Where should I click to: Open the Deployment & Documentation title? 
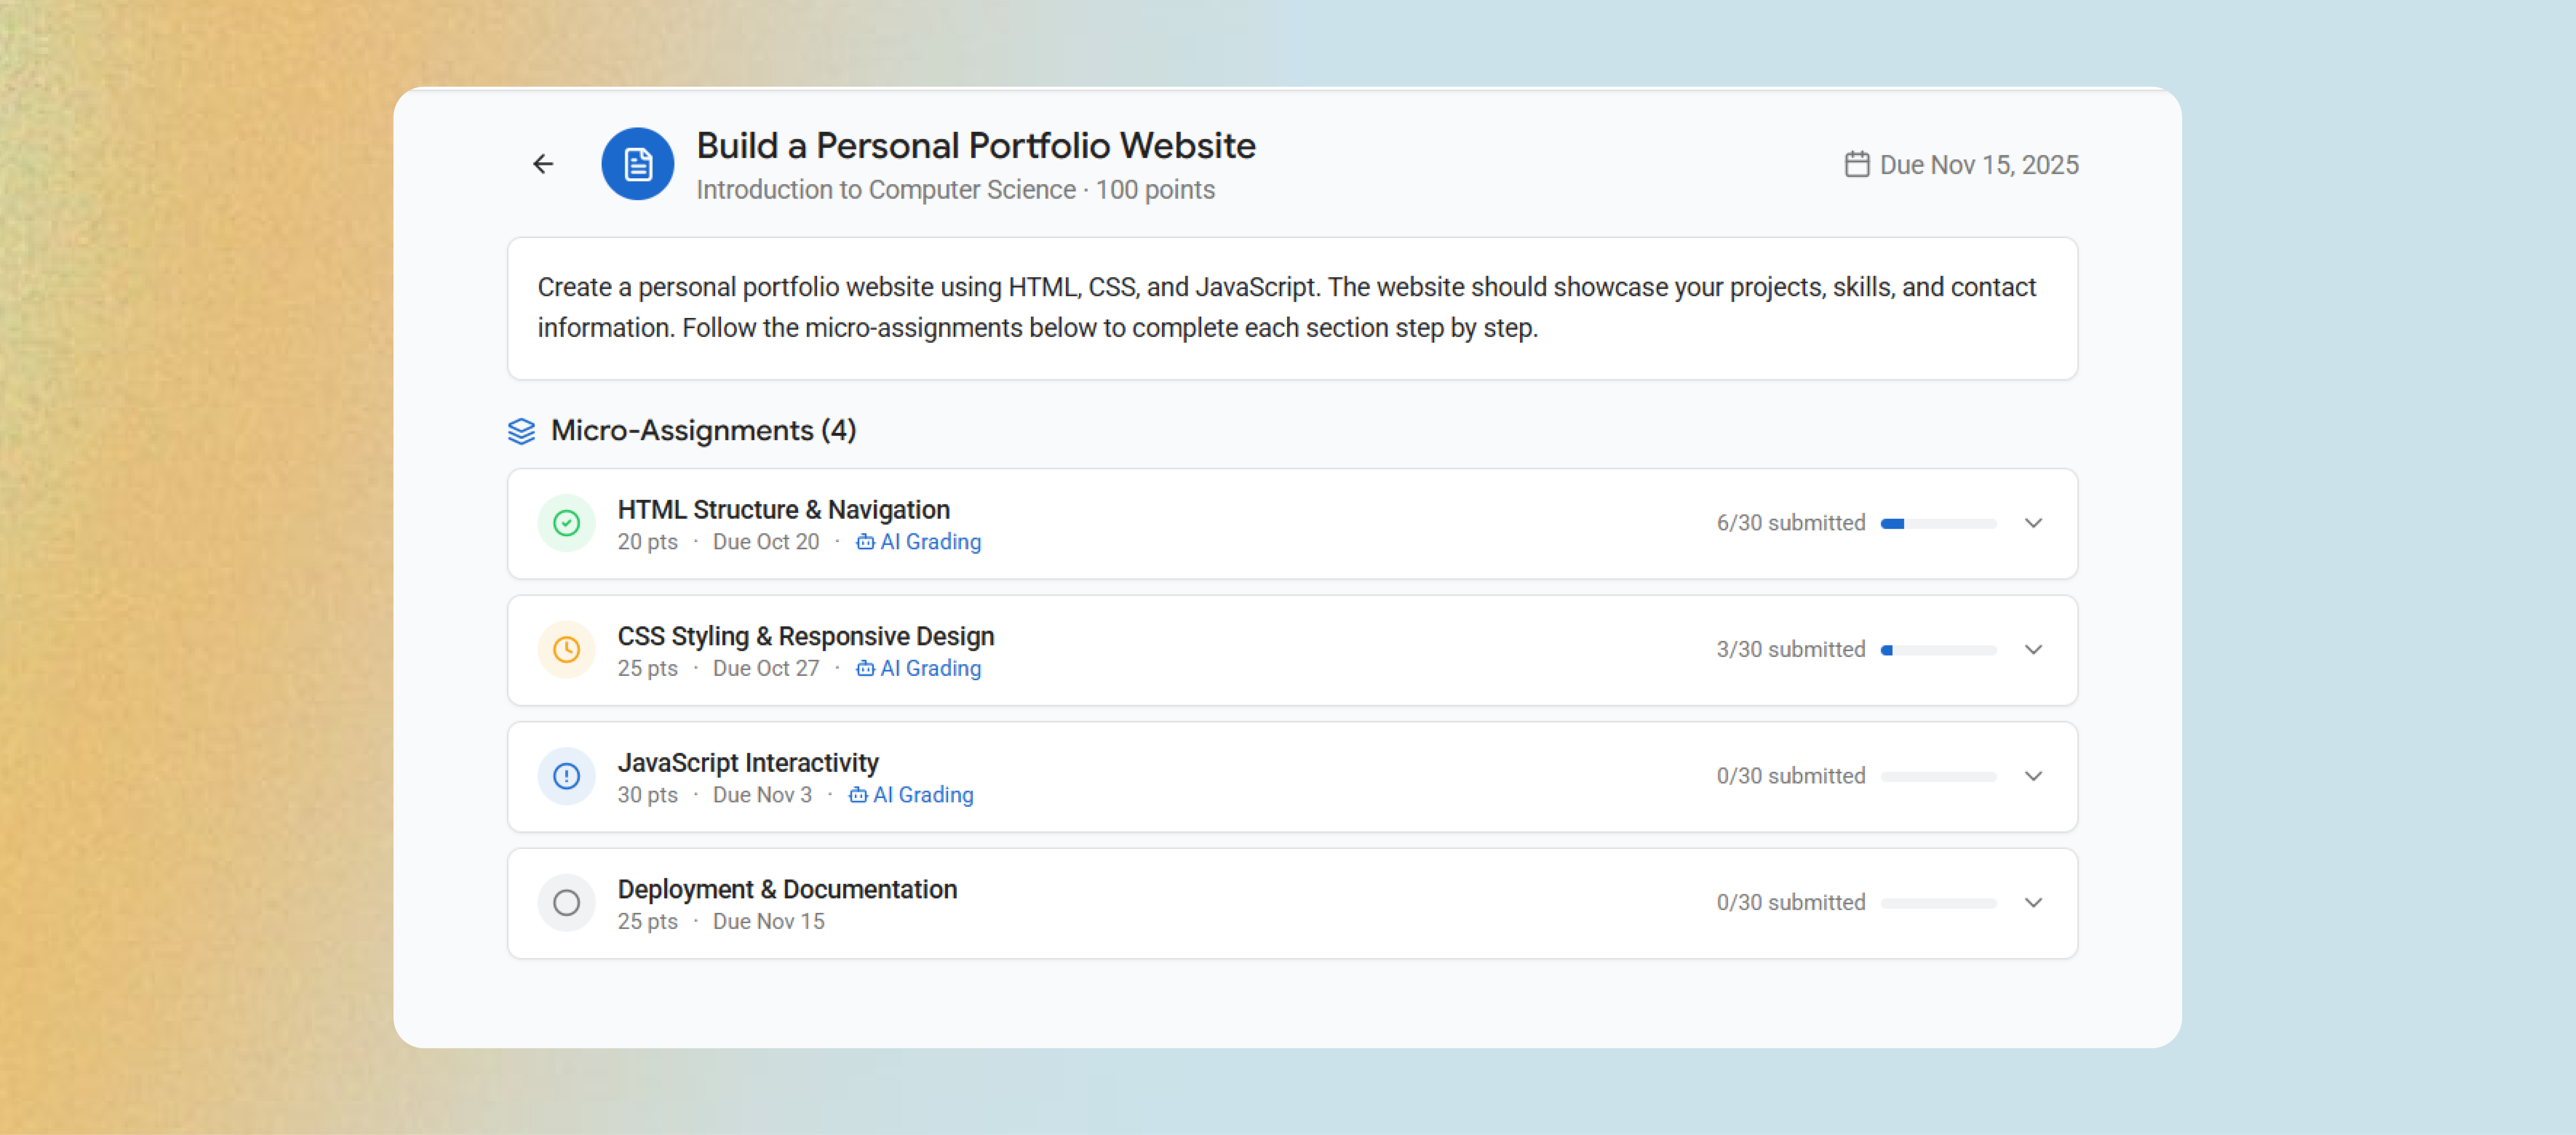(x=787, y=889)
